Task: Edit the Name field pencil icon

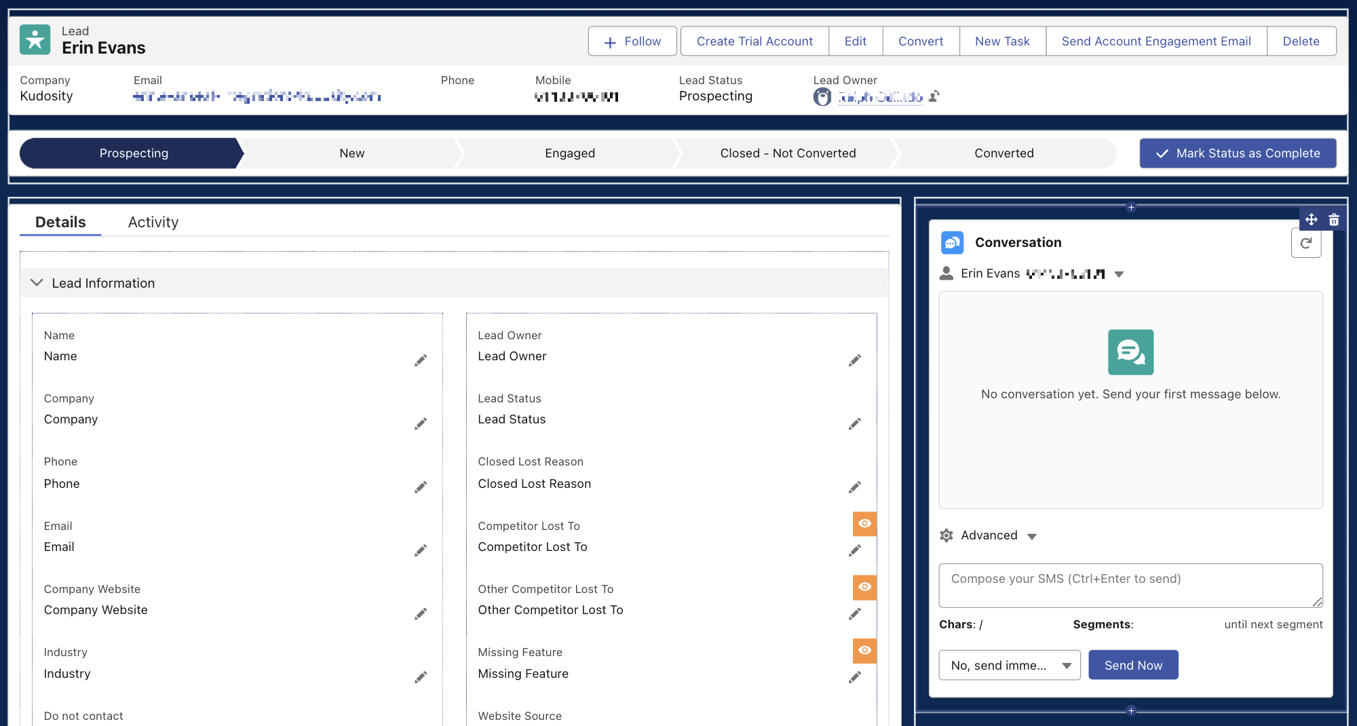Action: 421,360
